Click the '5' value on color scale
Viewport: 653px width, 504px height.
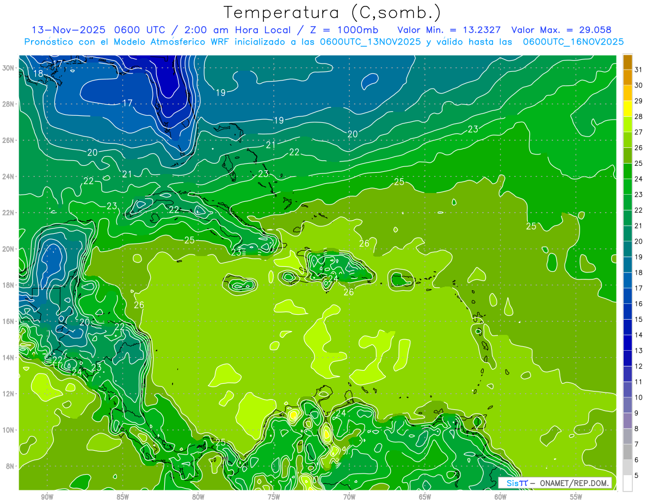[x=637, y=476]
